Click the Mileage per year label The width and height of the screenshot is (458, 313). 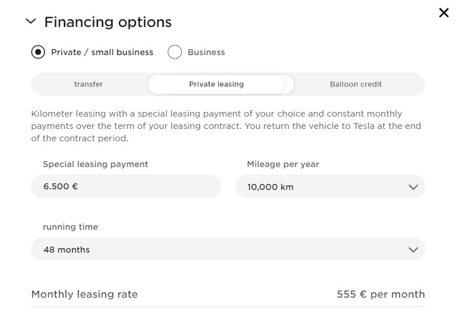(x=283, y=164)
